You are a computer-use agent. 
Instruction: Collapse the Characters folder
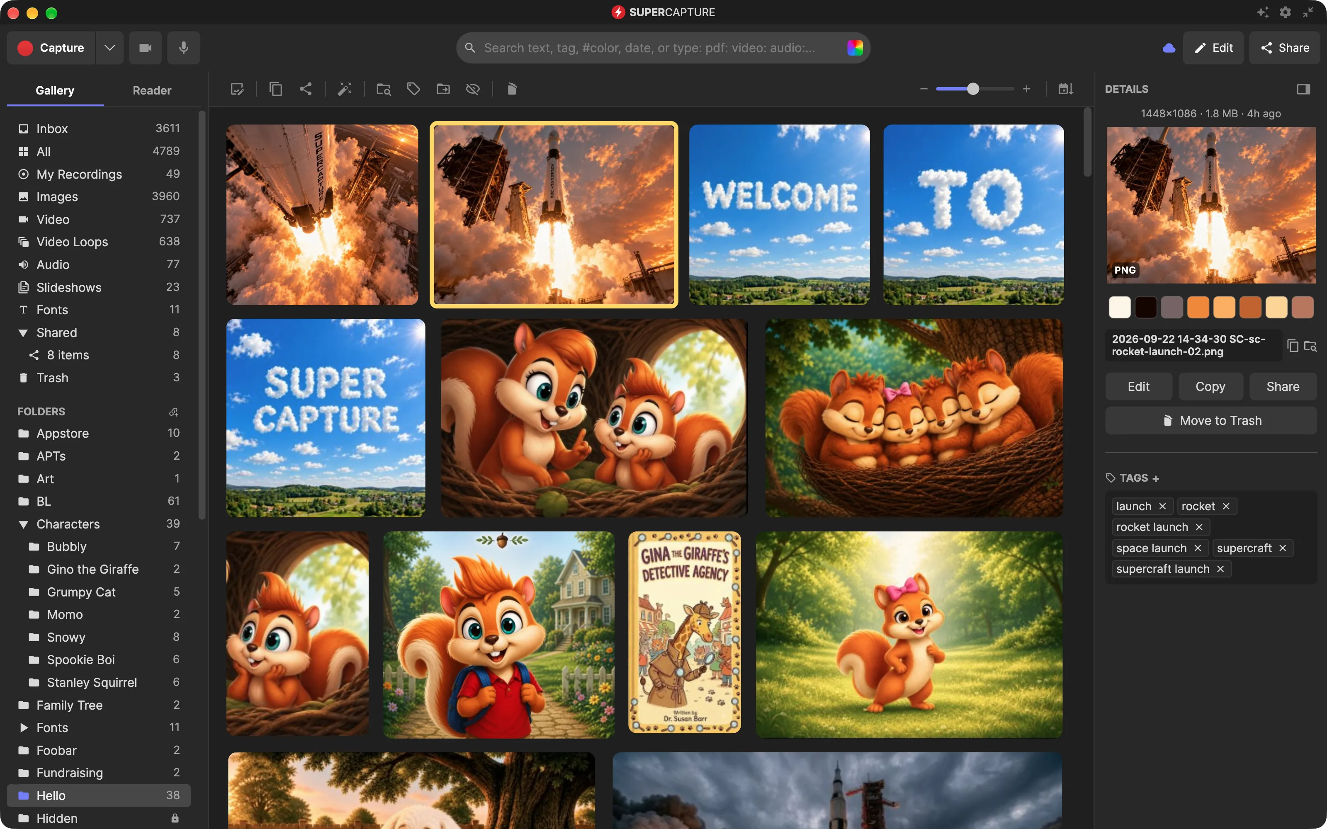[x=23, y=524]
